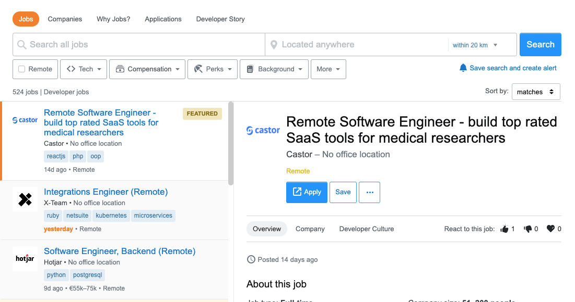
Task: Click the oop tag
Action: coord(96,156)
